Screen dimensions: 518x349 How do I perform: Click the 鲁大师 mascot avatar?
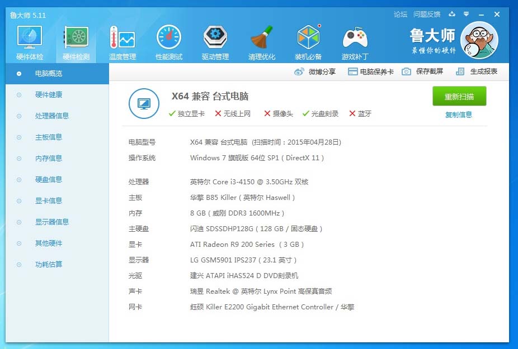[479, 40]
